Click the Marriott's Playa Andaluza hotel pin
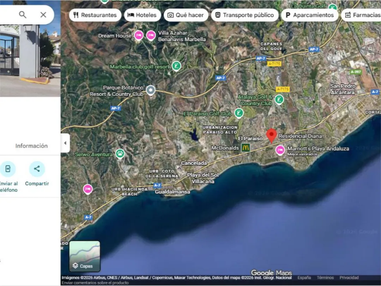The image size is (381, 286). pyautogui.click(x=280, y=150)
